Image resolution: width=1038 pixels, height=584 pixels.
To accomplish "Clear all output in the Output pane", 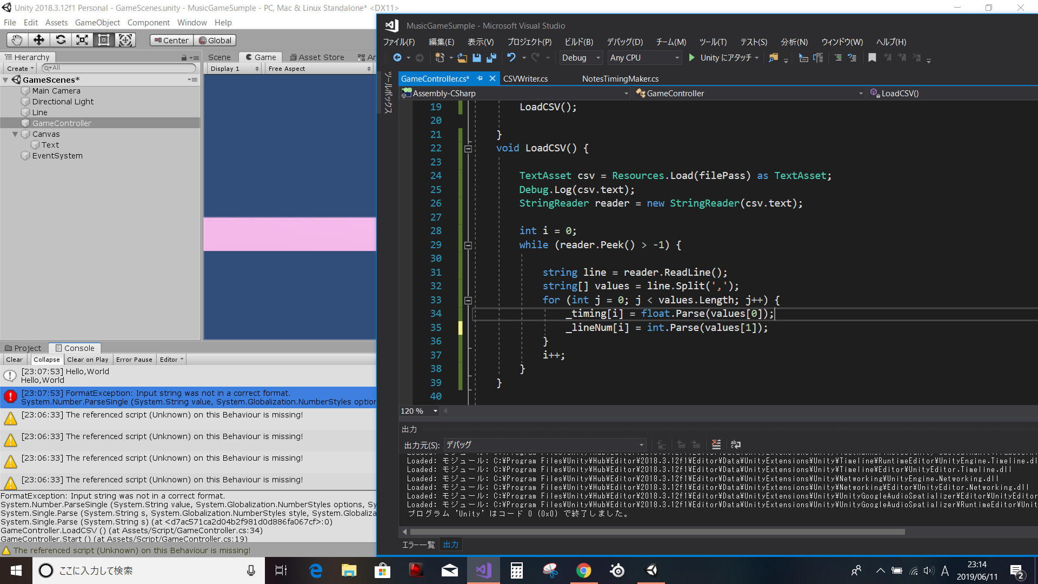I will (x=716, y=444).
